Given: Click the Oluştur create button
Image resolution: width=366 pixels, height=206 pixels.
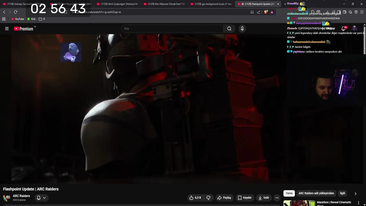Looking at the screenshot, I should (328, 29).
